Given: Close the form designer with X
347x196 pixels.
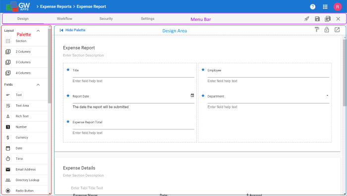Looking at the screenshot, I should point(338,19).
